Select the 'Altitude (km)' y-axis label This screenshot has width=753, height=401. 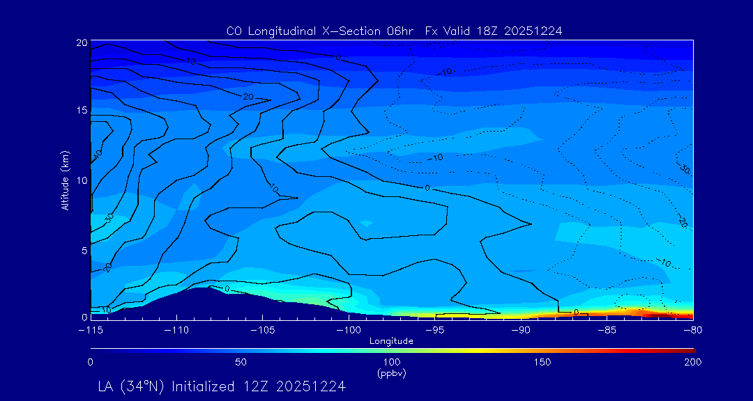(66, 180)
